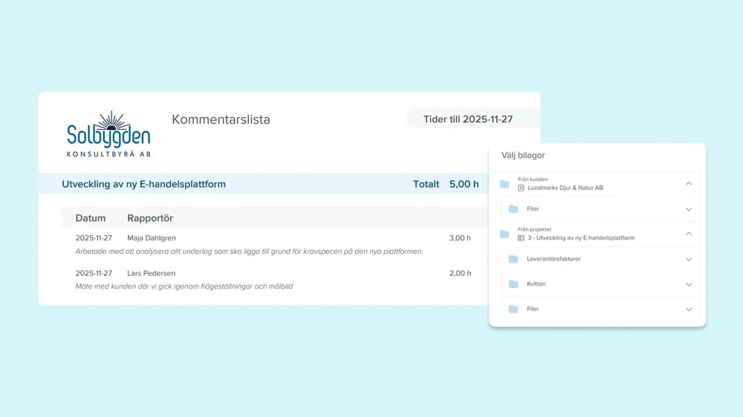This screenshot has width=743, height=417.
Task: Click customer icon before Lundmarks Djur & Natur AB
Action: (x=521, y=188)
